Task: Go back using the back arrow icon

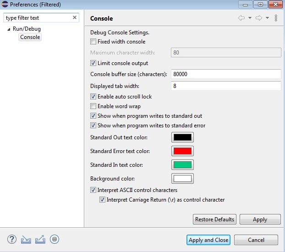Action: coord(241,18)
